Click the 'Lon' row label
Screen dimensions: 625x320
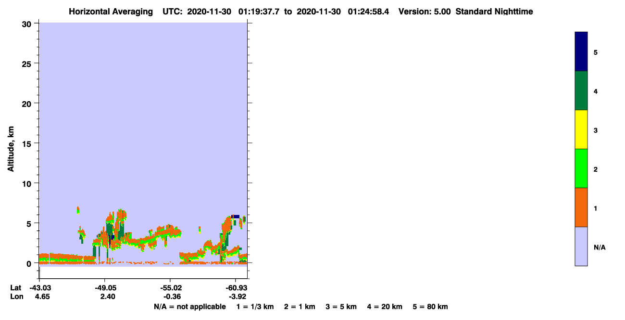(x=16, y=296)
